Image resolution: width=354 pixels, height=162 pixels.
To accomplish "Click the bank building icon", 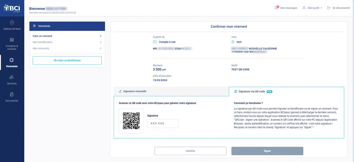I will coord(12,40).
